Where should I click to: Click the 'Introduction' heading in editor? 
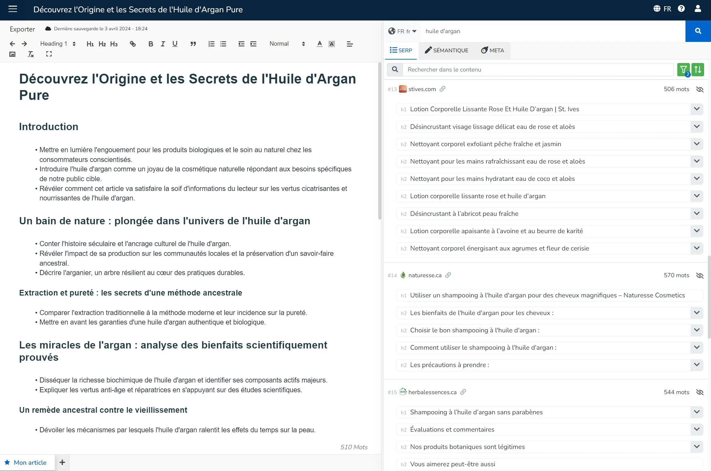click(x=49, y=127)
